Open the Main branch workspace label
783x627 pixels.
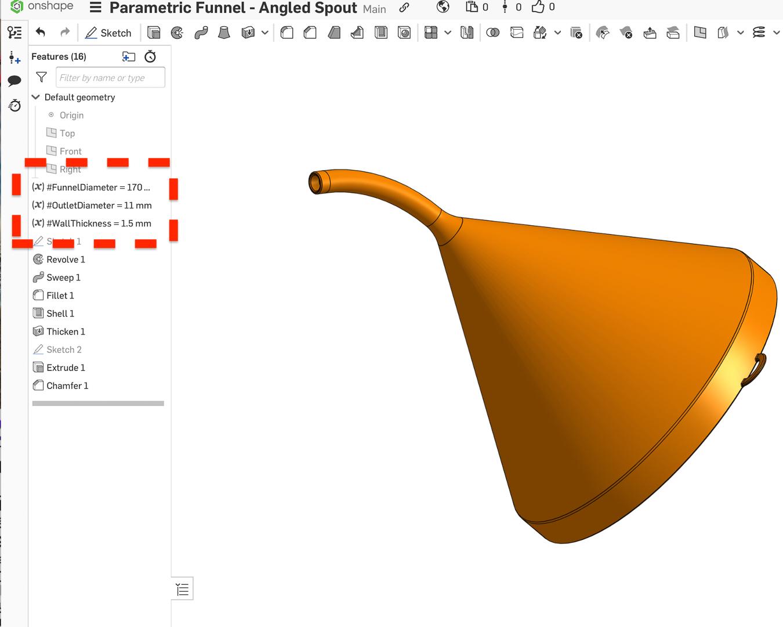(374, 9)
